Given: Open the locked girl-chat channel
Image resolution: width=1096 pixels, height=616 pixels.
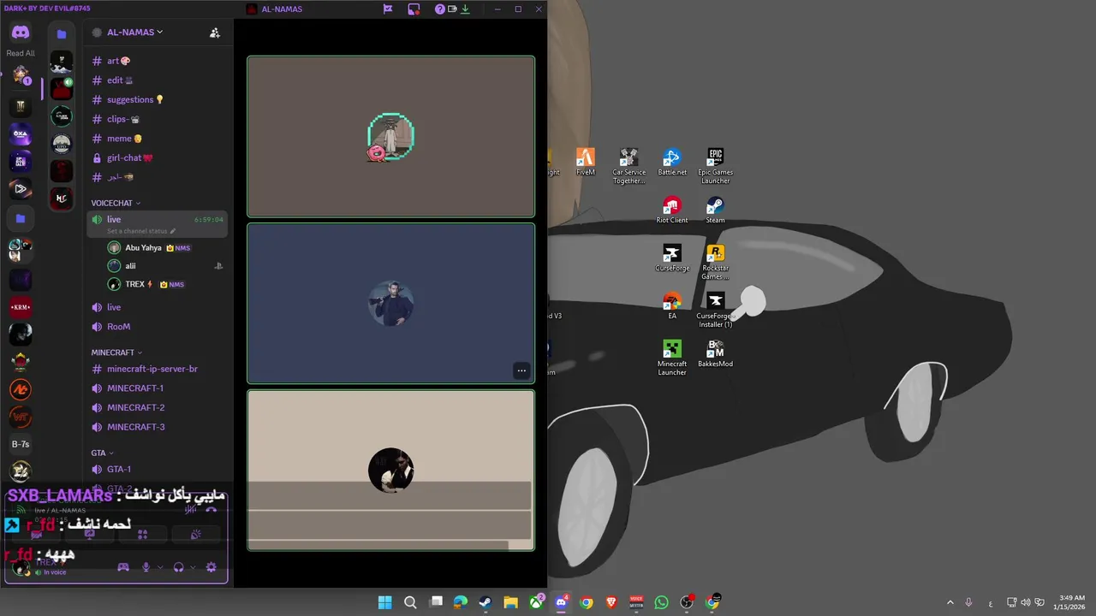Looking at the screenshot, I should pos(158,157).
